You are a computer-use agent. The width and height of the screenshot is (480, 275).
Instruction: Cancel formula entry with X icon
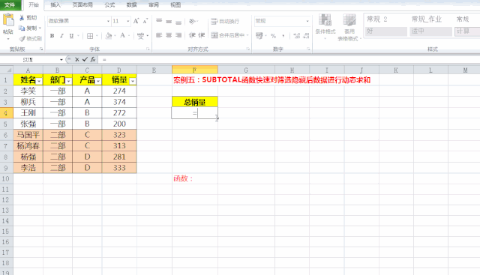pos(77,59)
